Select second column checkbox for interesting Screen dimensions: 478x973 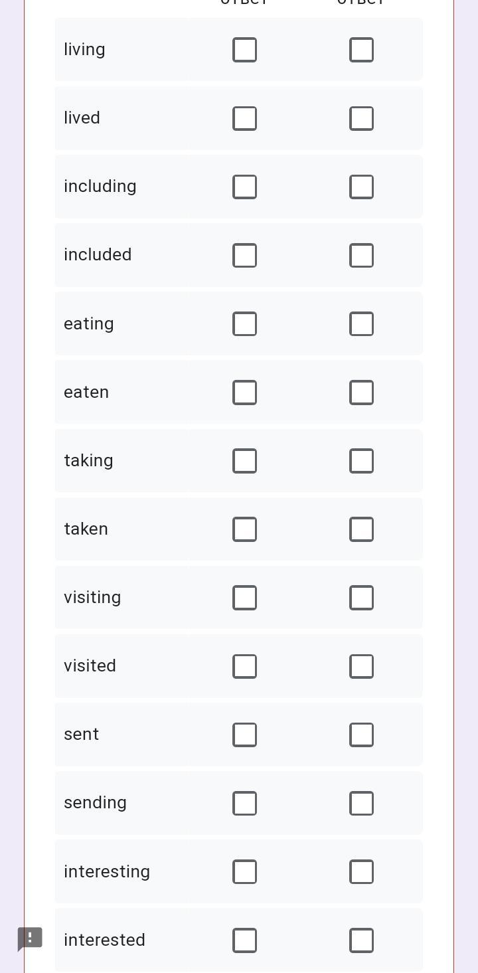(x=361, y=872)
